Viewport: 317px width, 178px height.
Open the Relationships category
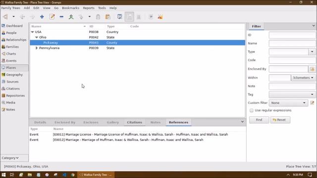point(14,40)
